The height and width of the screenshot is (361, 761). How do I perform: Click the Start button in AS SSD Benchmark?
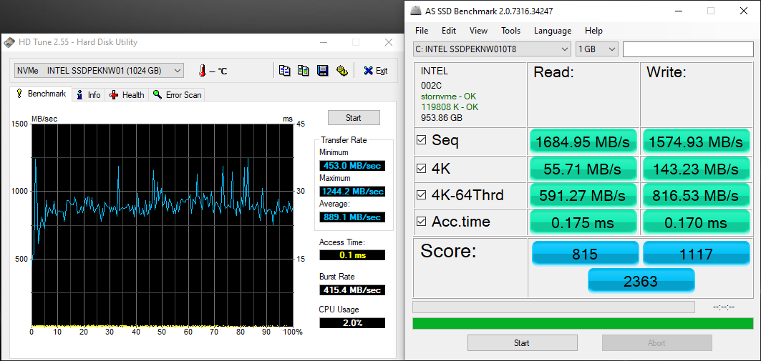522,342
